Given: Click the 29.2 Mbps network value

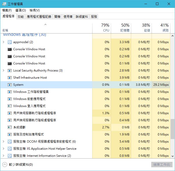Looking at the screenshot, I should tap(161, 85).
